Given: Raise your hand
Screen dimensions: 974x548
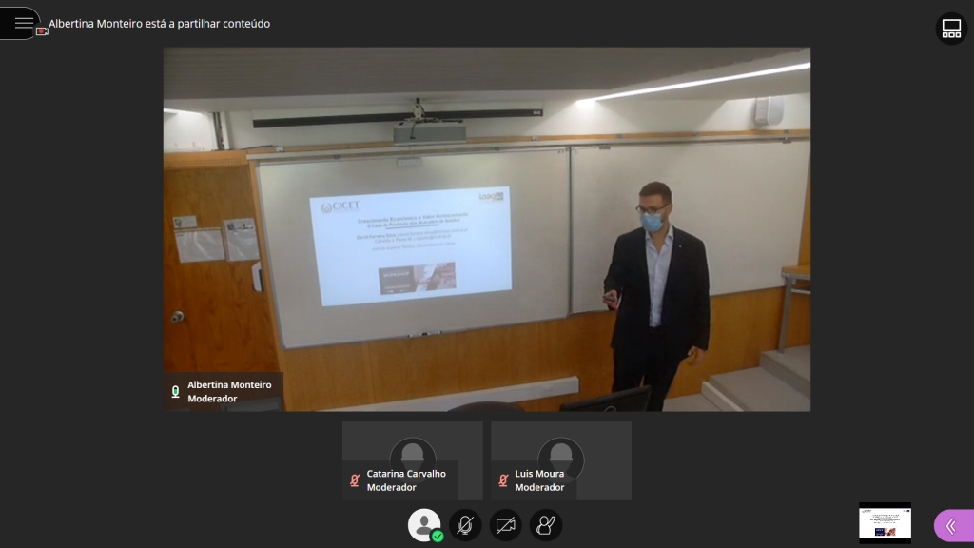Looking at the screenshot, I should [x=546, y=525].
